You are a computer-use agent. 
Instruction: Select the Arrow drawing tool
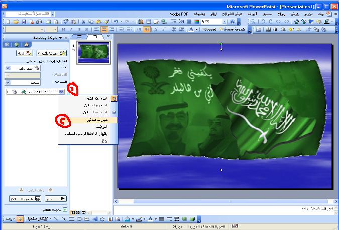coord(64,219)
